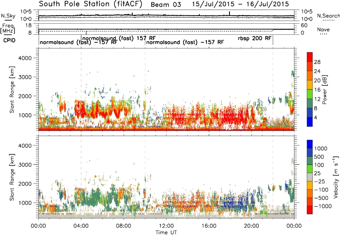Click the 28 label on power colorbar
The height and width of the screenshot is (235, 340).
pos(317,62)
